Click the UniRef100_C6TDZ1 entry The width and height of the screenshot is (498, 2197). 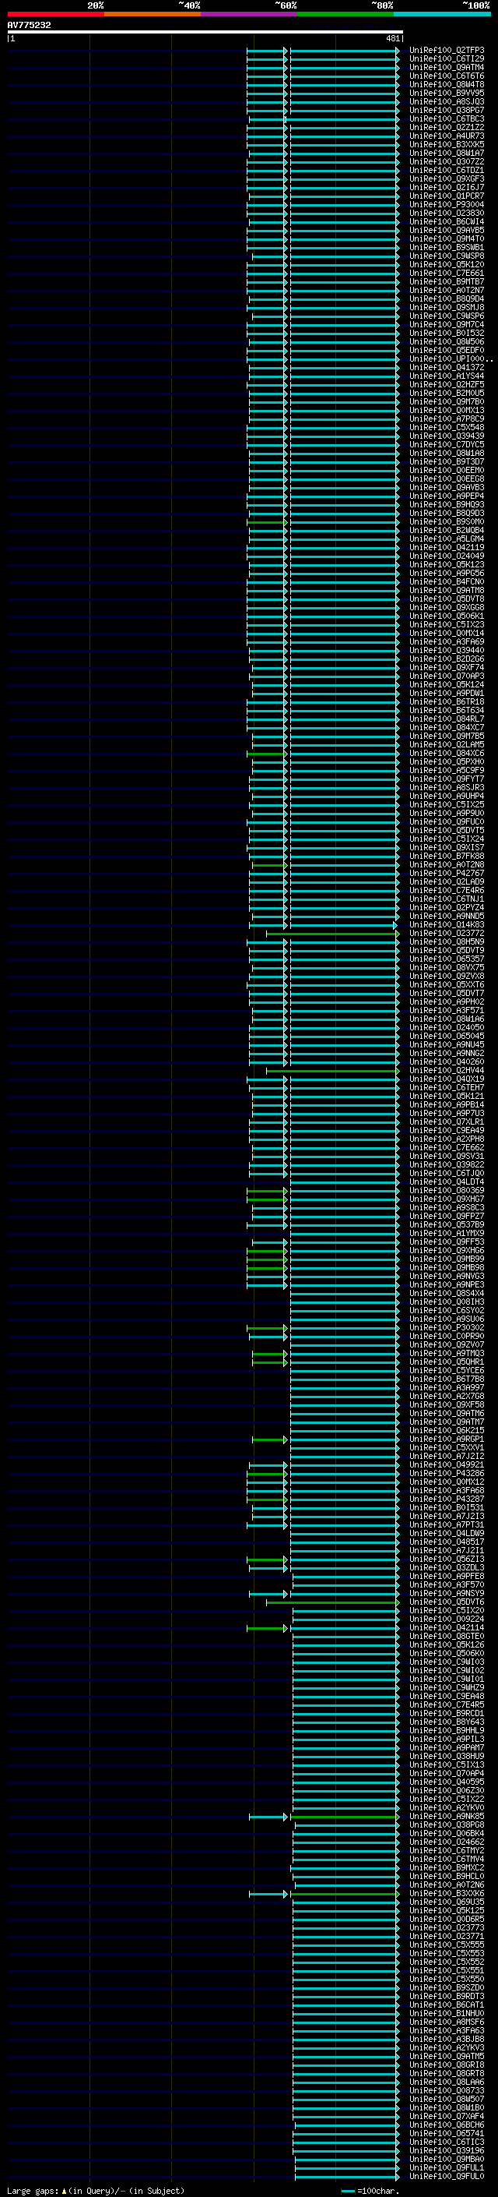tap(447, 170)
